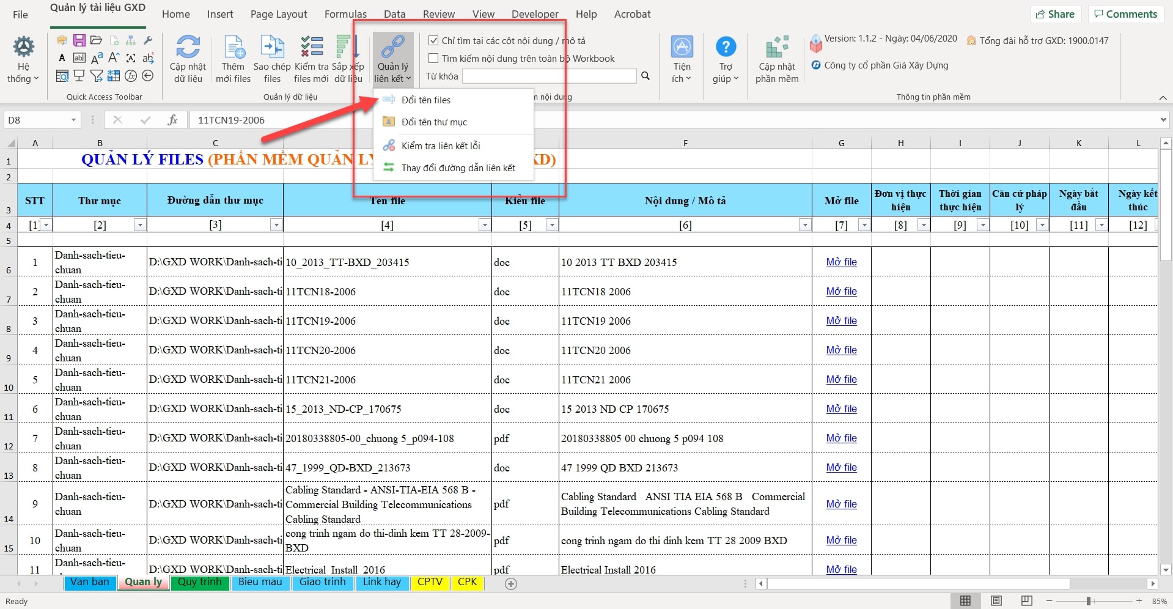
Task: Open the Trợ giúp help icon
Action: pos(726,48)
